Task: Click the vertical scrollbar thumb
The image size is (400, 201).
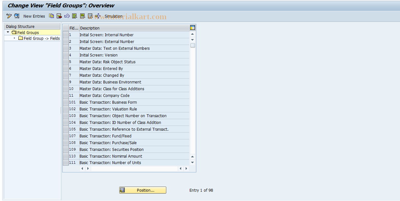Action: (193, 45)
